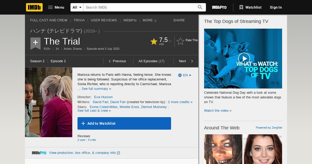Screen dimensions: 312x164
Task: Open the series title ハンナ link
Action: [x=56, y=31]
